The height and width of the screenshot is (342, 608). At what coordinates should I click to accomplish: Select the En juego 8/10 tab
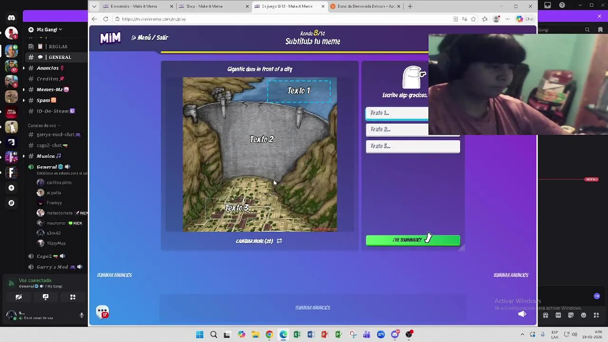[289, 6]
